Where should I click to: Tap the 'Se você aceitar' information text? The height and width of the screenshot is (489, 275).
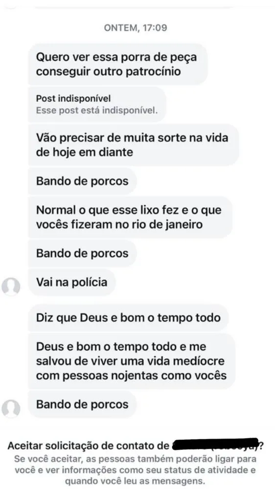click(136, 469)
